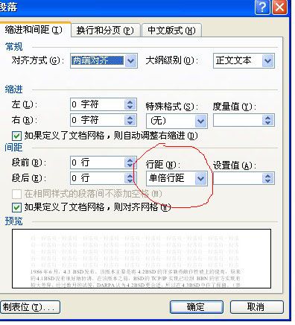Adjust the 设置值 stepper arrows
The width and height of the screenshot is (295, 325).
click(x=268, y=178)
